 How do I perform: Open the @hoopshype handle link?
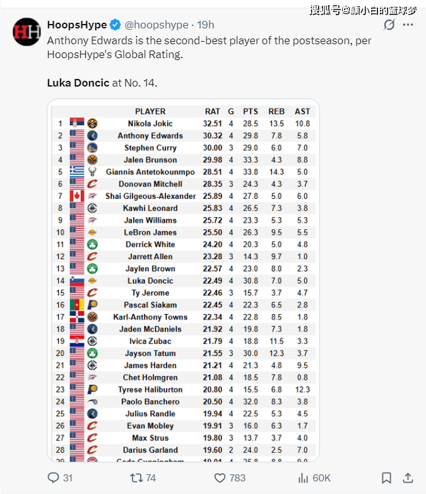157,25
